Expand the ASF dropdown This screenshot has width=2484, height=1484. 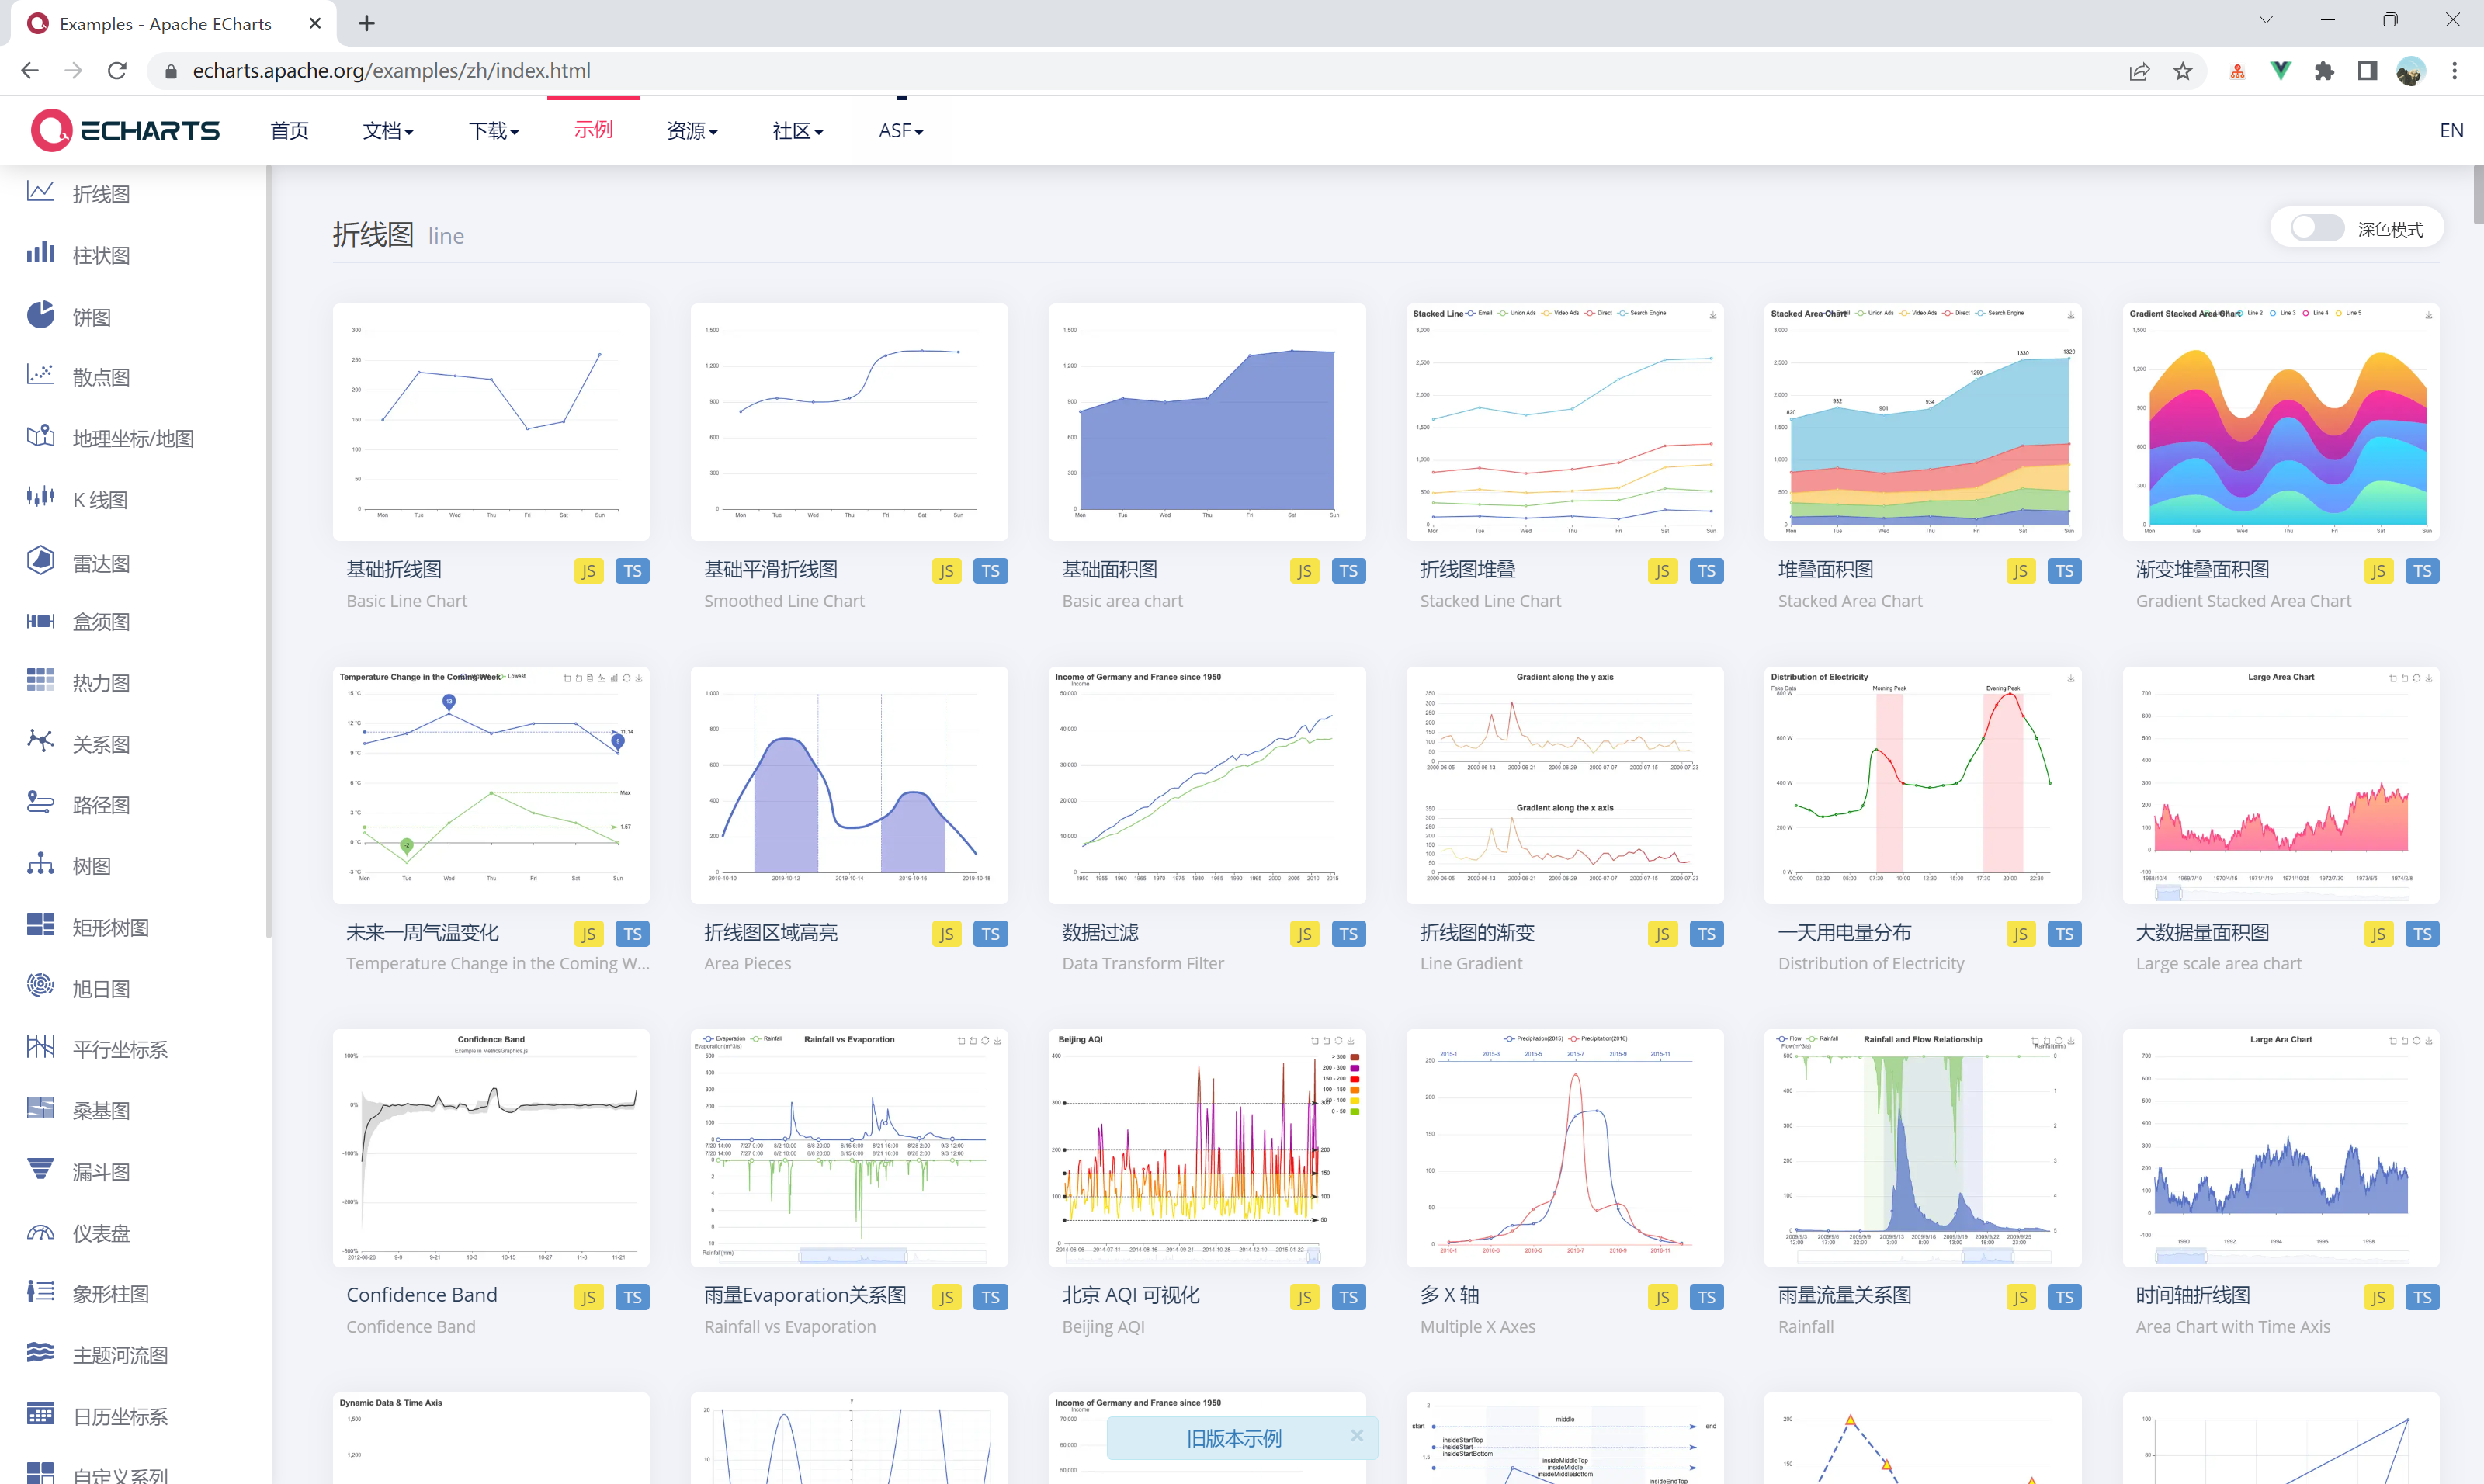click(x=898, y=130)
